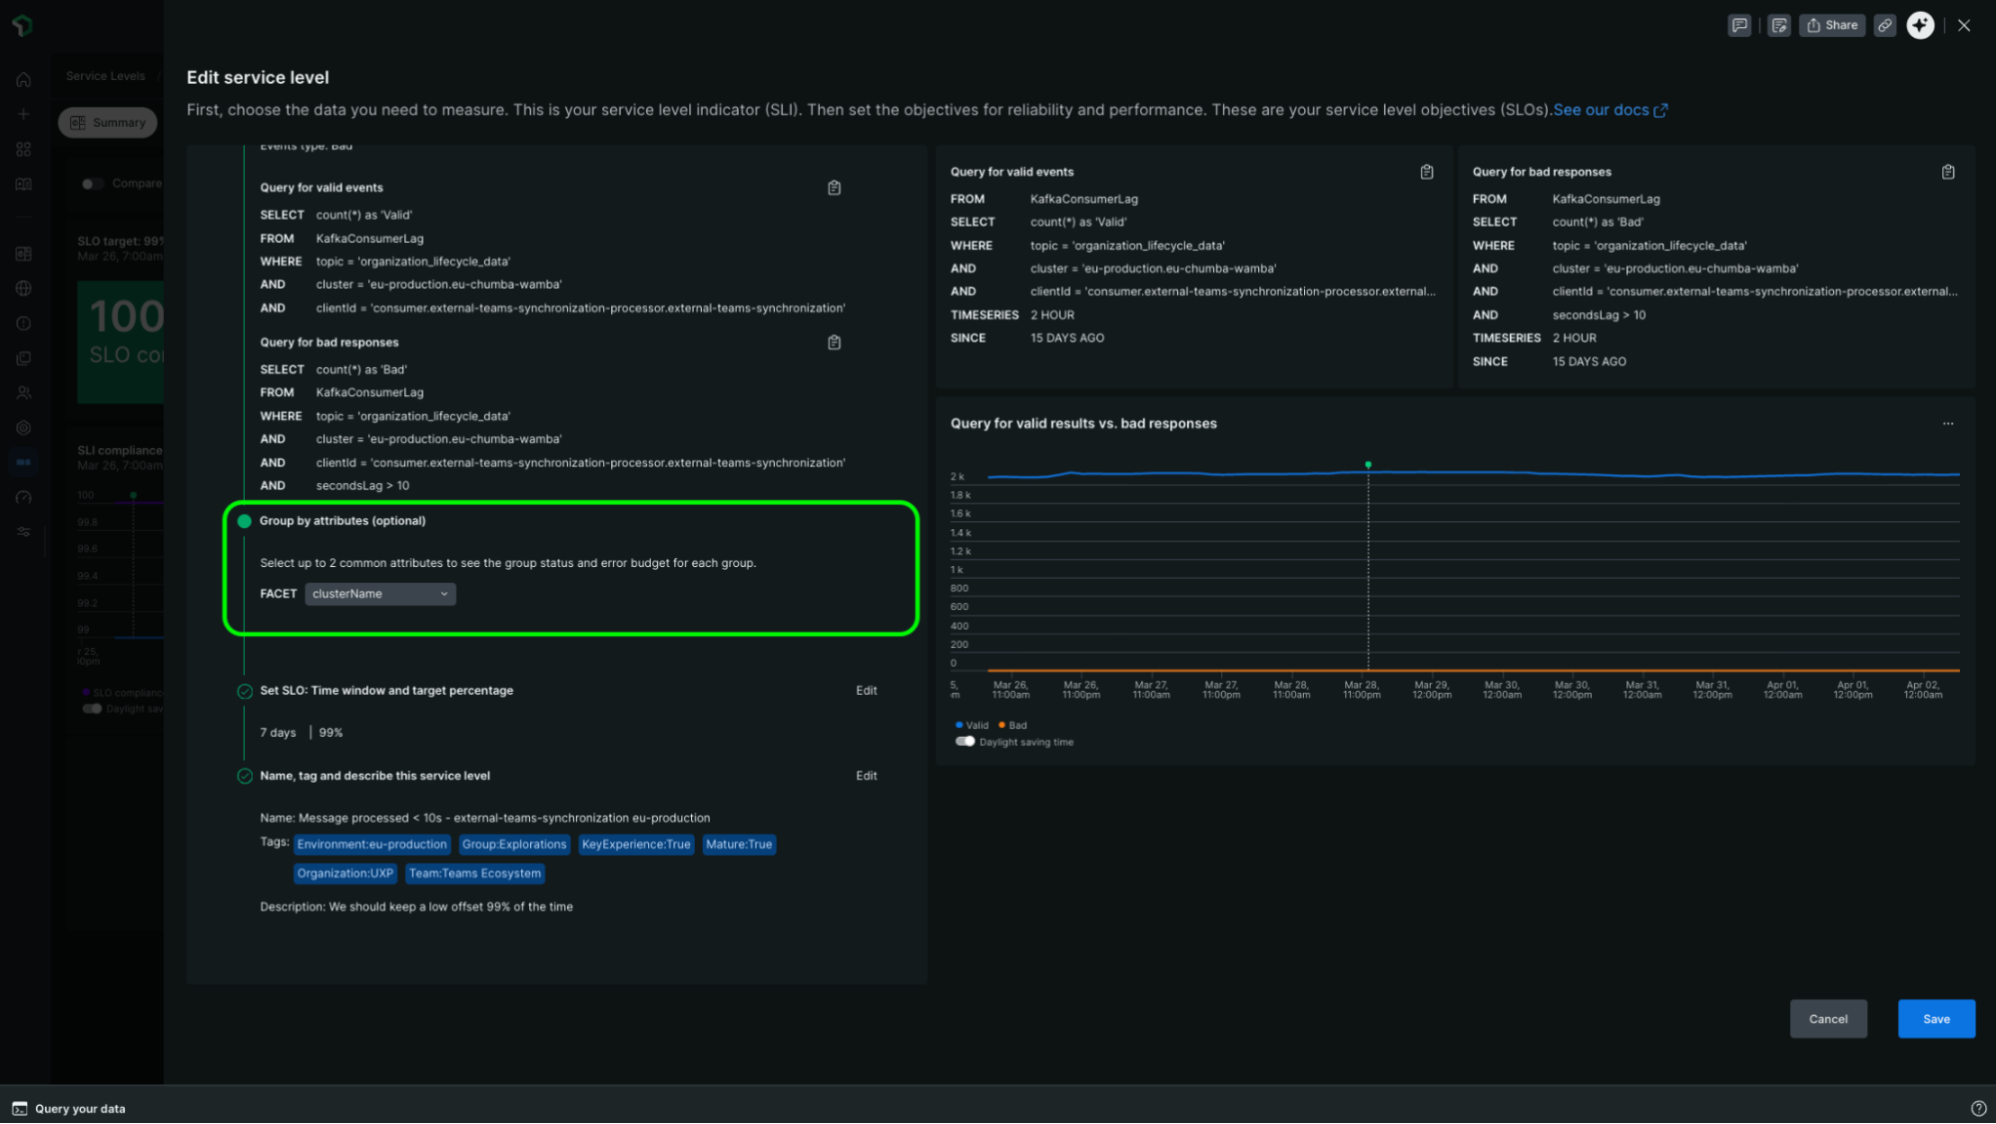Open the See our docs link
The height and width of the screenshot is (1124, 1996).
(x=1610, y=110)
